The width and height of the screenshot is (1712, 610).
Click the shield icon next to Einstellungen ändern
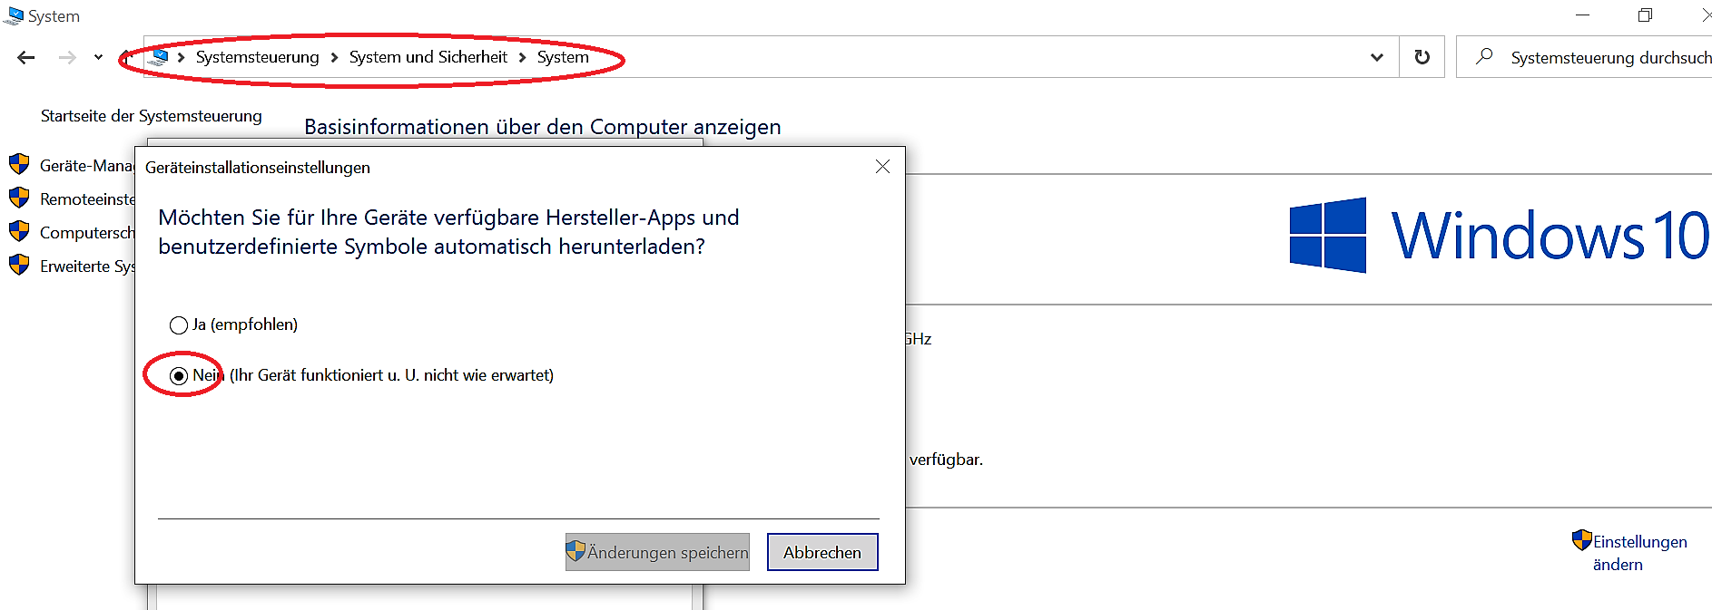[x=1582, y=540]
